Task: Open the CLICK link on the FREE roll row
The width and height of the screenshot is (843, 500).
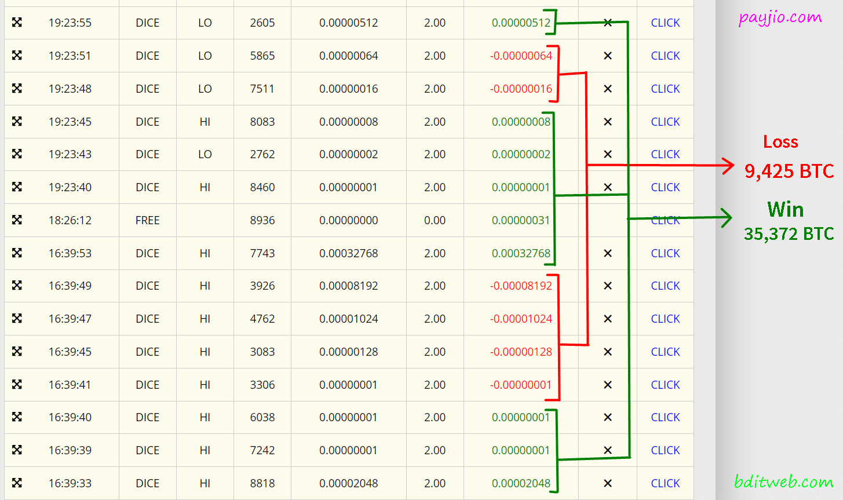Action: [665, 220]
